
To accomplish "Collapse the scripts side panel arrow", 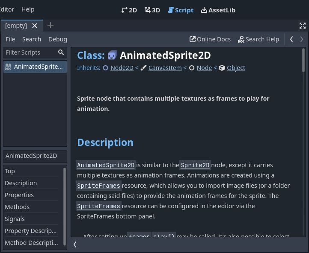I will point(75,244).
